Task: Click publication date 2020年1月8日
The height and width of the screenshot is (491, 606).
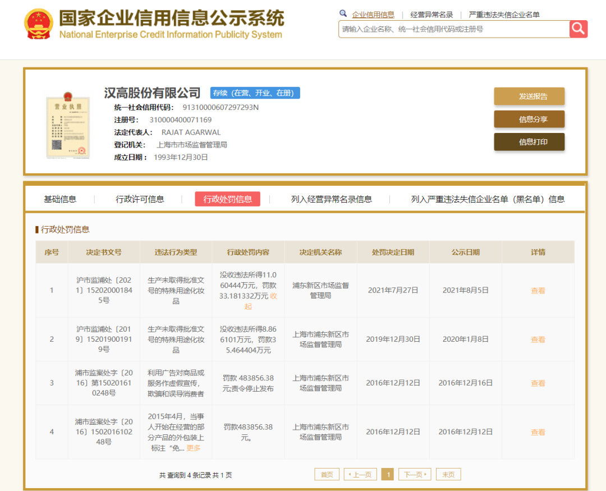Action: coord(465,339)
